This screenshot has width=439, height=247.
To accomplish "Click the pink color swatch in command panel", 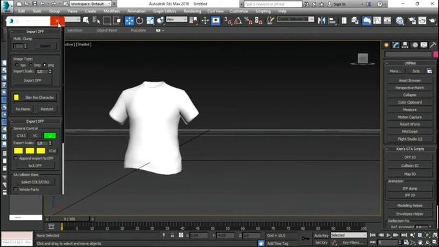I will coord(436,54).
